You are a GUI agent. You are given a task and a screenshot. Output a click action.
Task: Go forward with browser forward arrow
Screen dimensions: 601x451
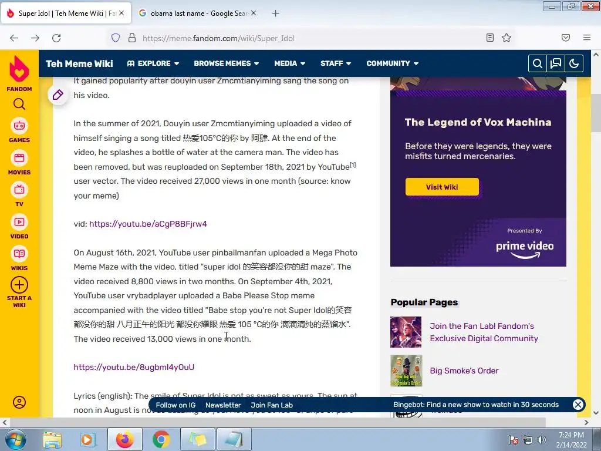tap(35, 38)
